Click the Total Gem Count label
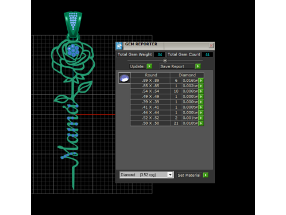Screen dimensions: 286x215 pos(184,54)
